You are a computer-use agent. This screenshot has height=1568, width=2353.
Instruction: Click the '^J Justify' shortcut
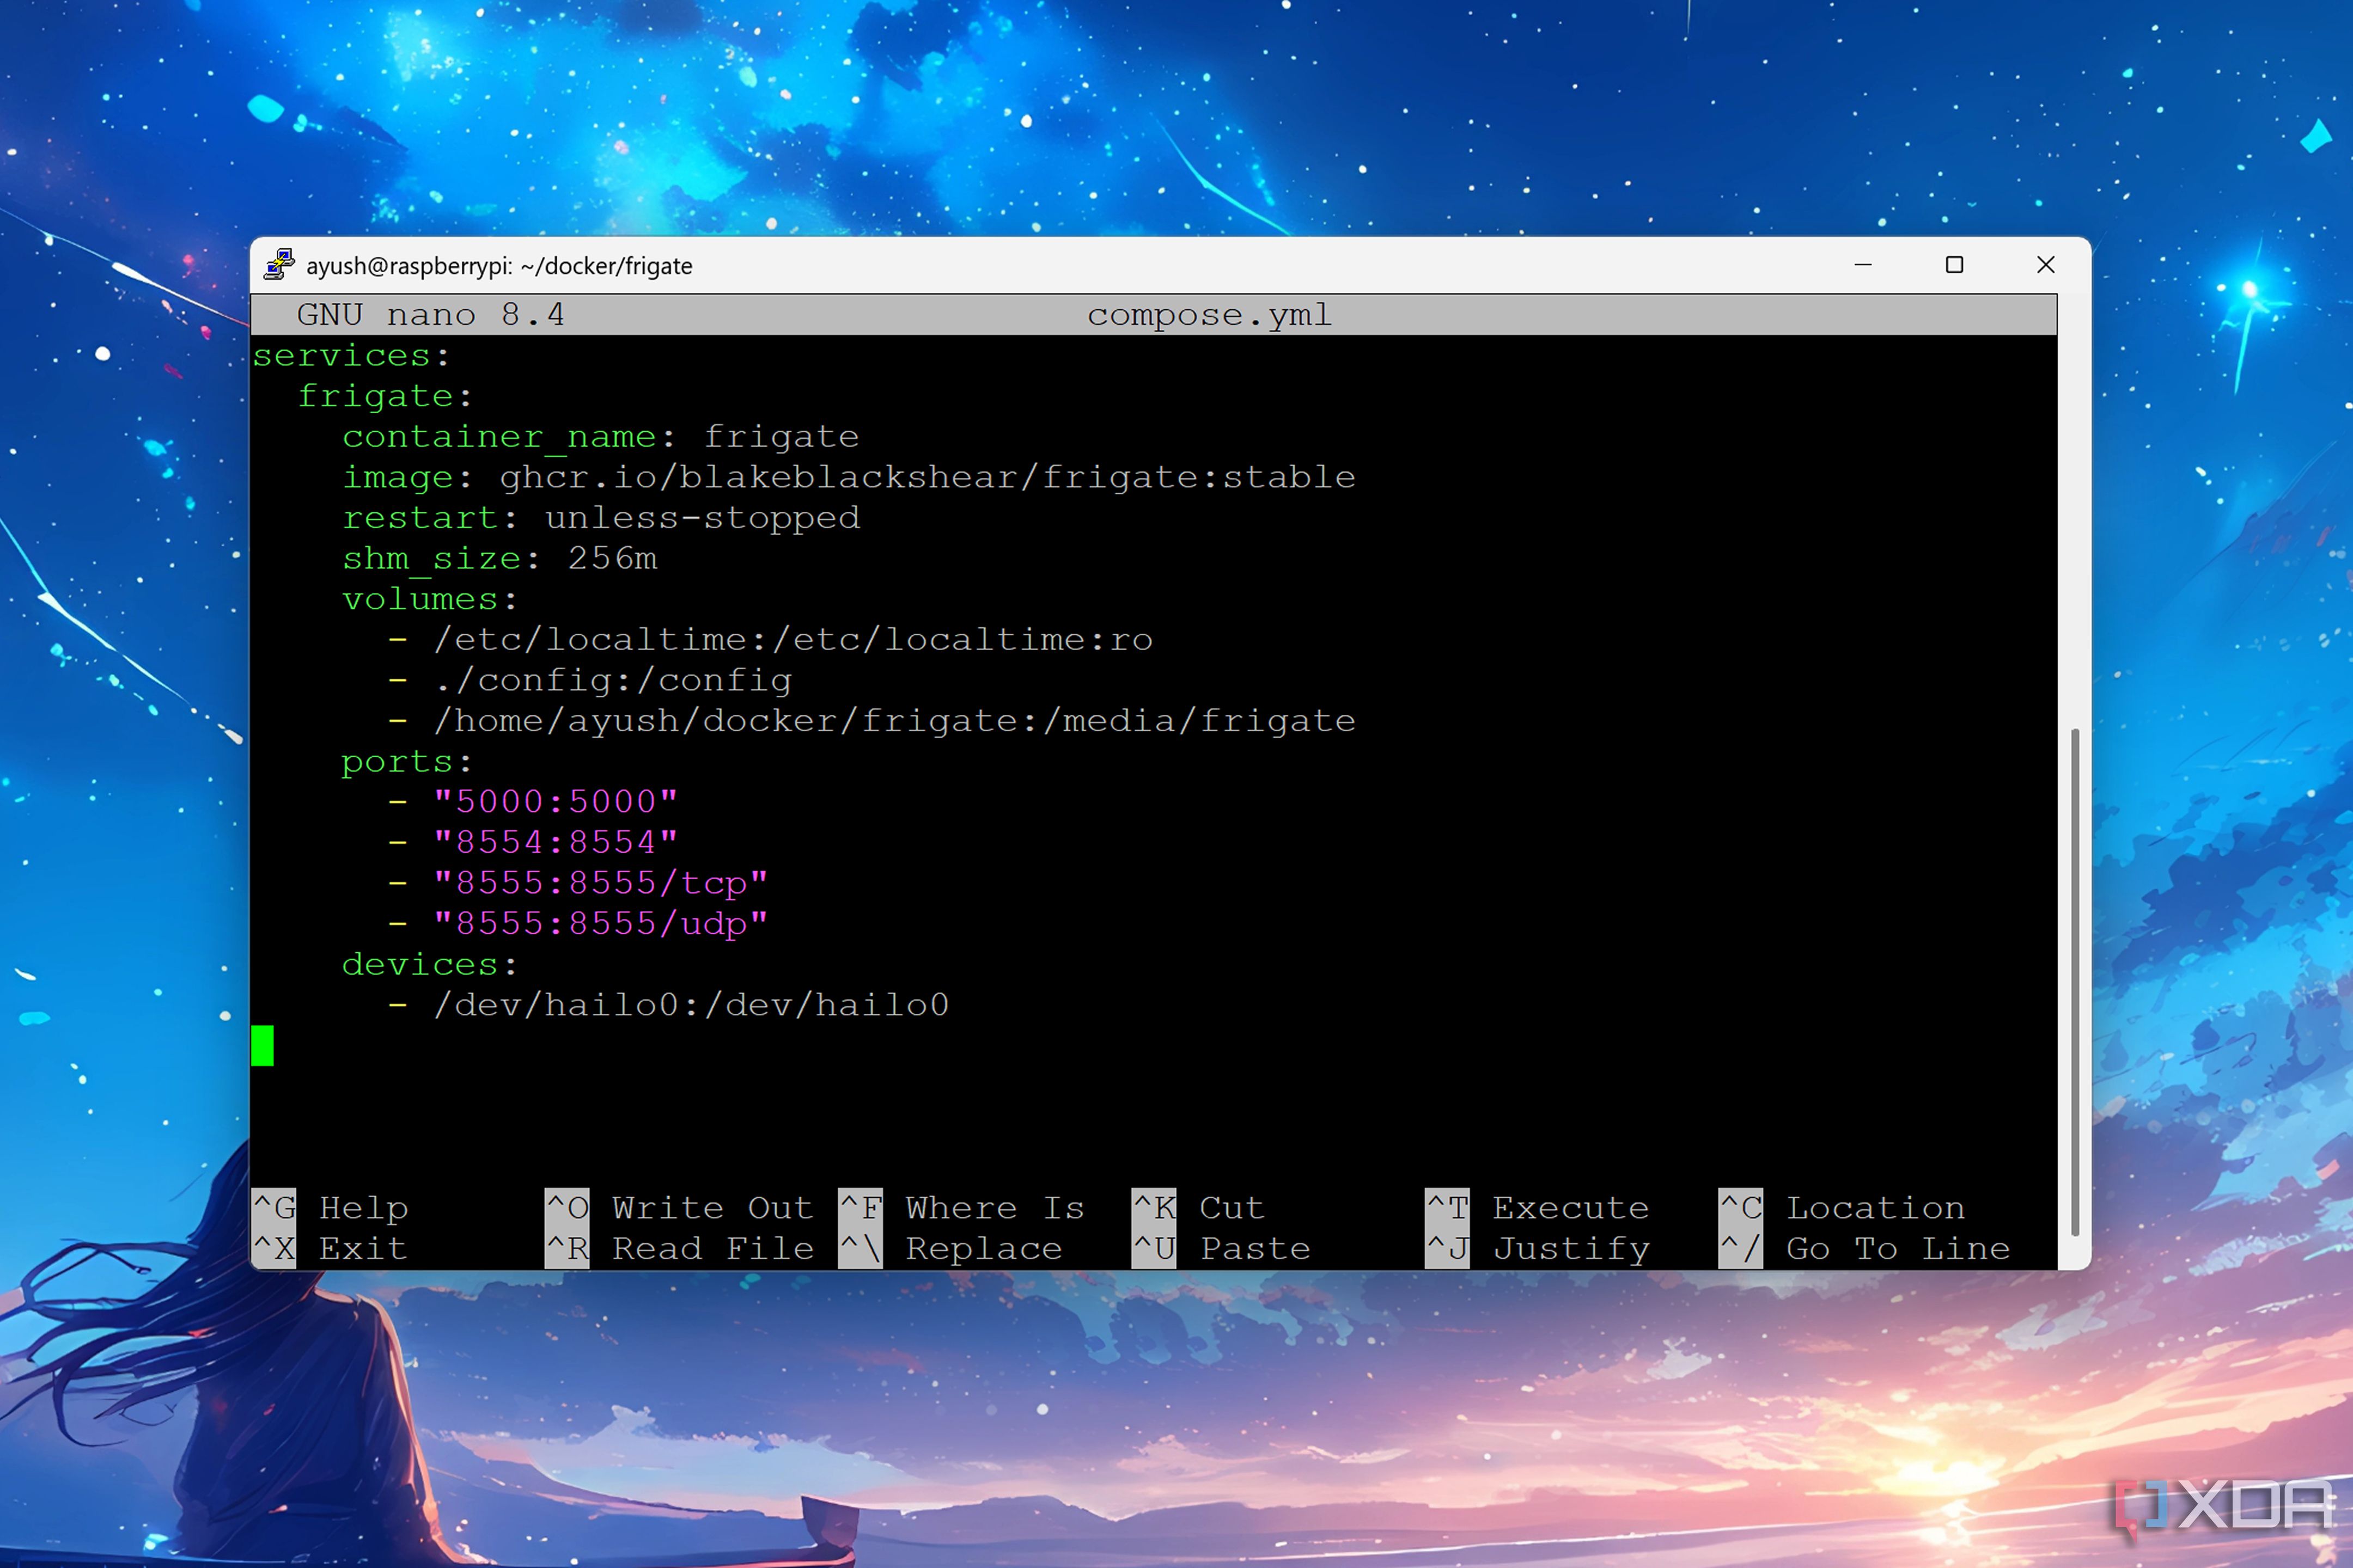(1538, 1249)
